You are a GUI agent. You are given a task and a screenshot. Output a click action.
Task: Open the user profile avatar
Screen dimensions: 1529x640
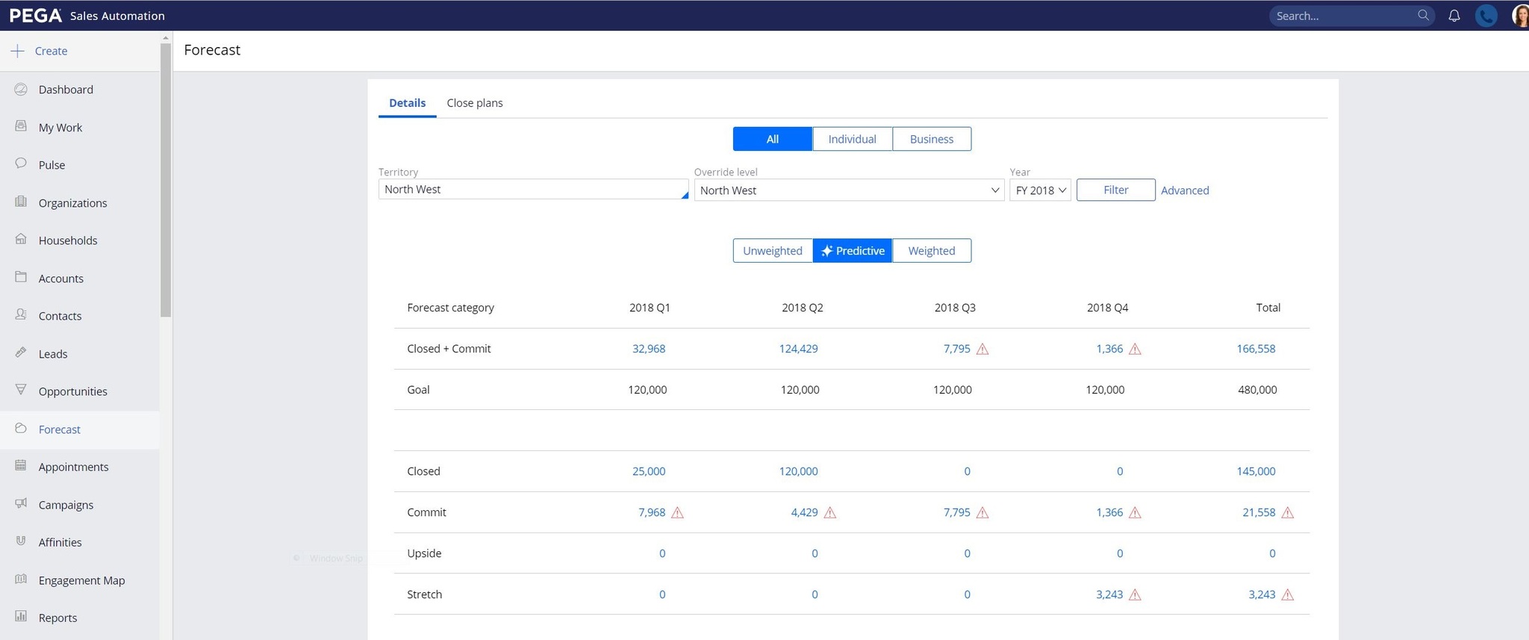[x=1520, y=16]
